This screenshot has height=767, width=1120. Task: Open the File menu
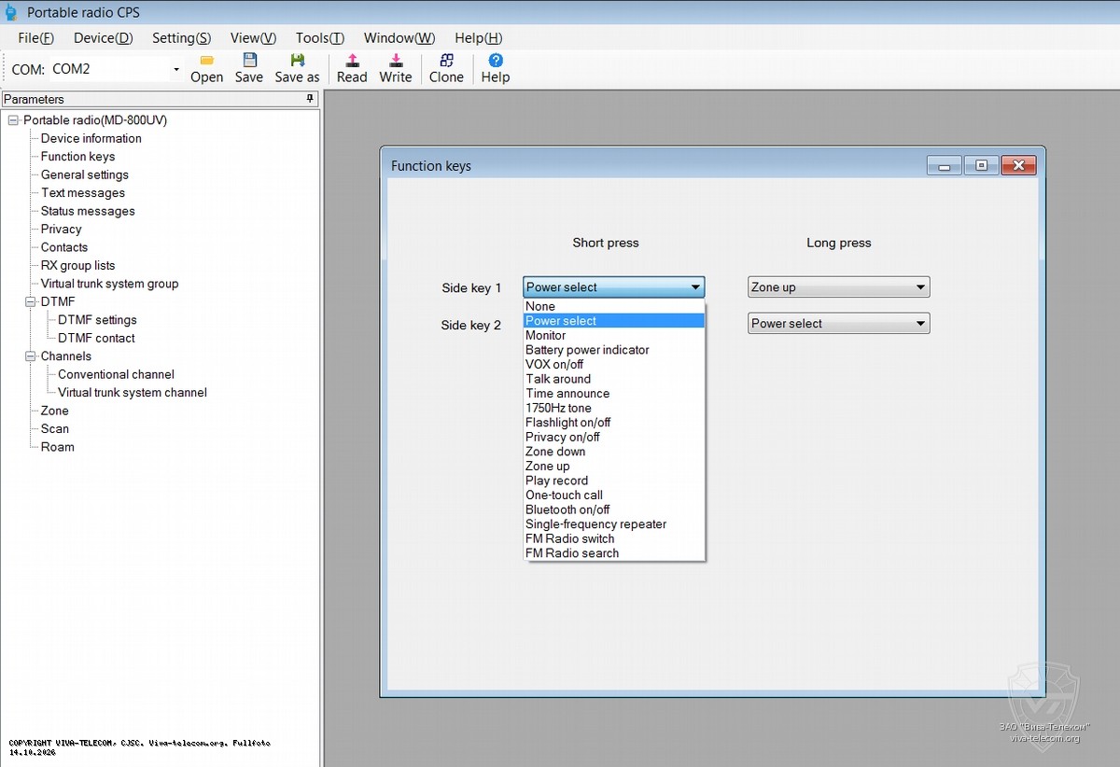tap(36, 38)
